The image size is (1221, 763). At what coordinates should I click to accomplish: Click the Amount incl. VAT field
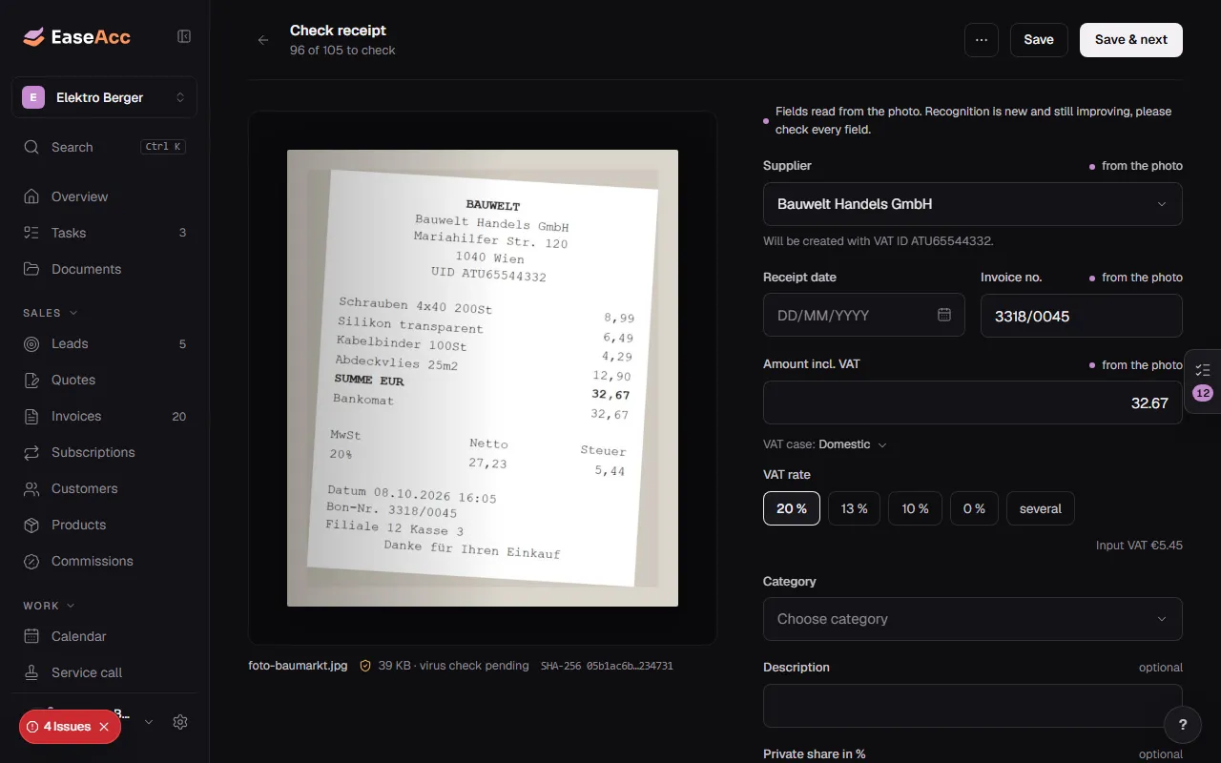[x=973, y=402]
